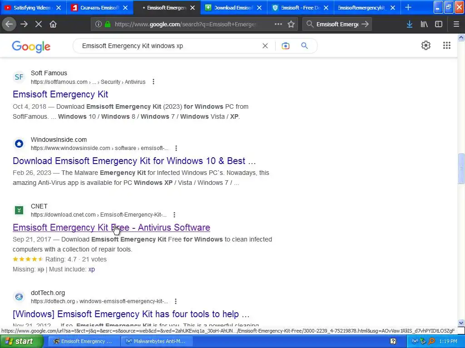
Task: Go back to the previous page
Action: pyautogui.click(x=9, y=24)
